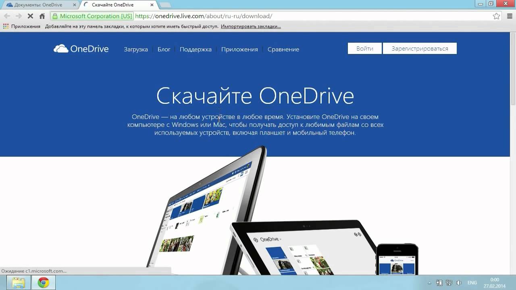Screen dimensions: 516x290
Task: Click the ENG language indicator
Action: (x=472, y=283)
